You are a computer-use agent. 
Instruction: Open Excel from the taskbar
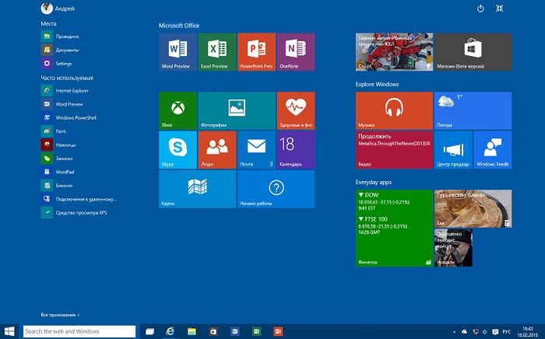coord(256,332)
